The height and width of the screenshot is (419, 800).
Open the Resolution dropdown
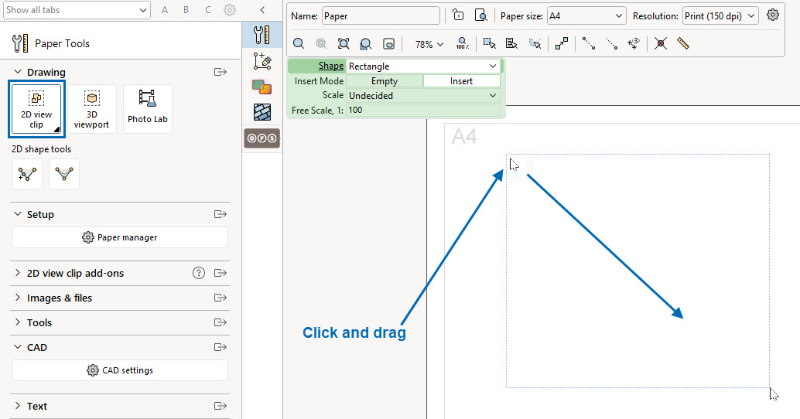coord(720,15)
